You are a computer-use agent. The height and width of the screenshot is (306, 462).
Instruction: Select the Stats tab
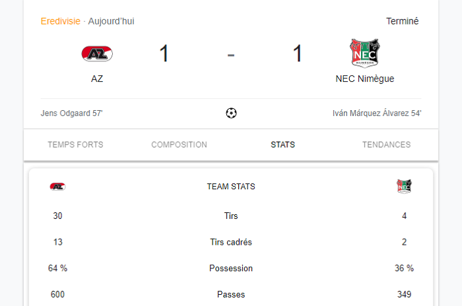click(x=283, y=144)
